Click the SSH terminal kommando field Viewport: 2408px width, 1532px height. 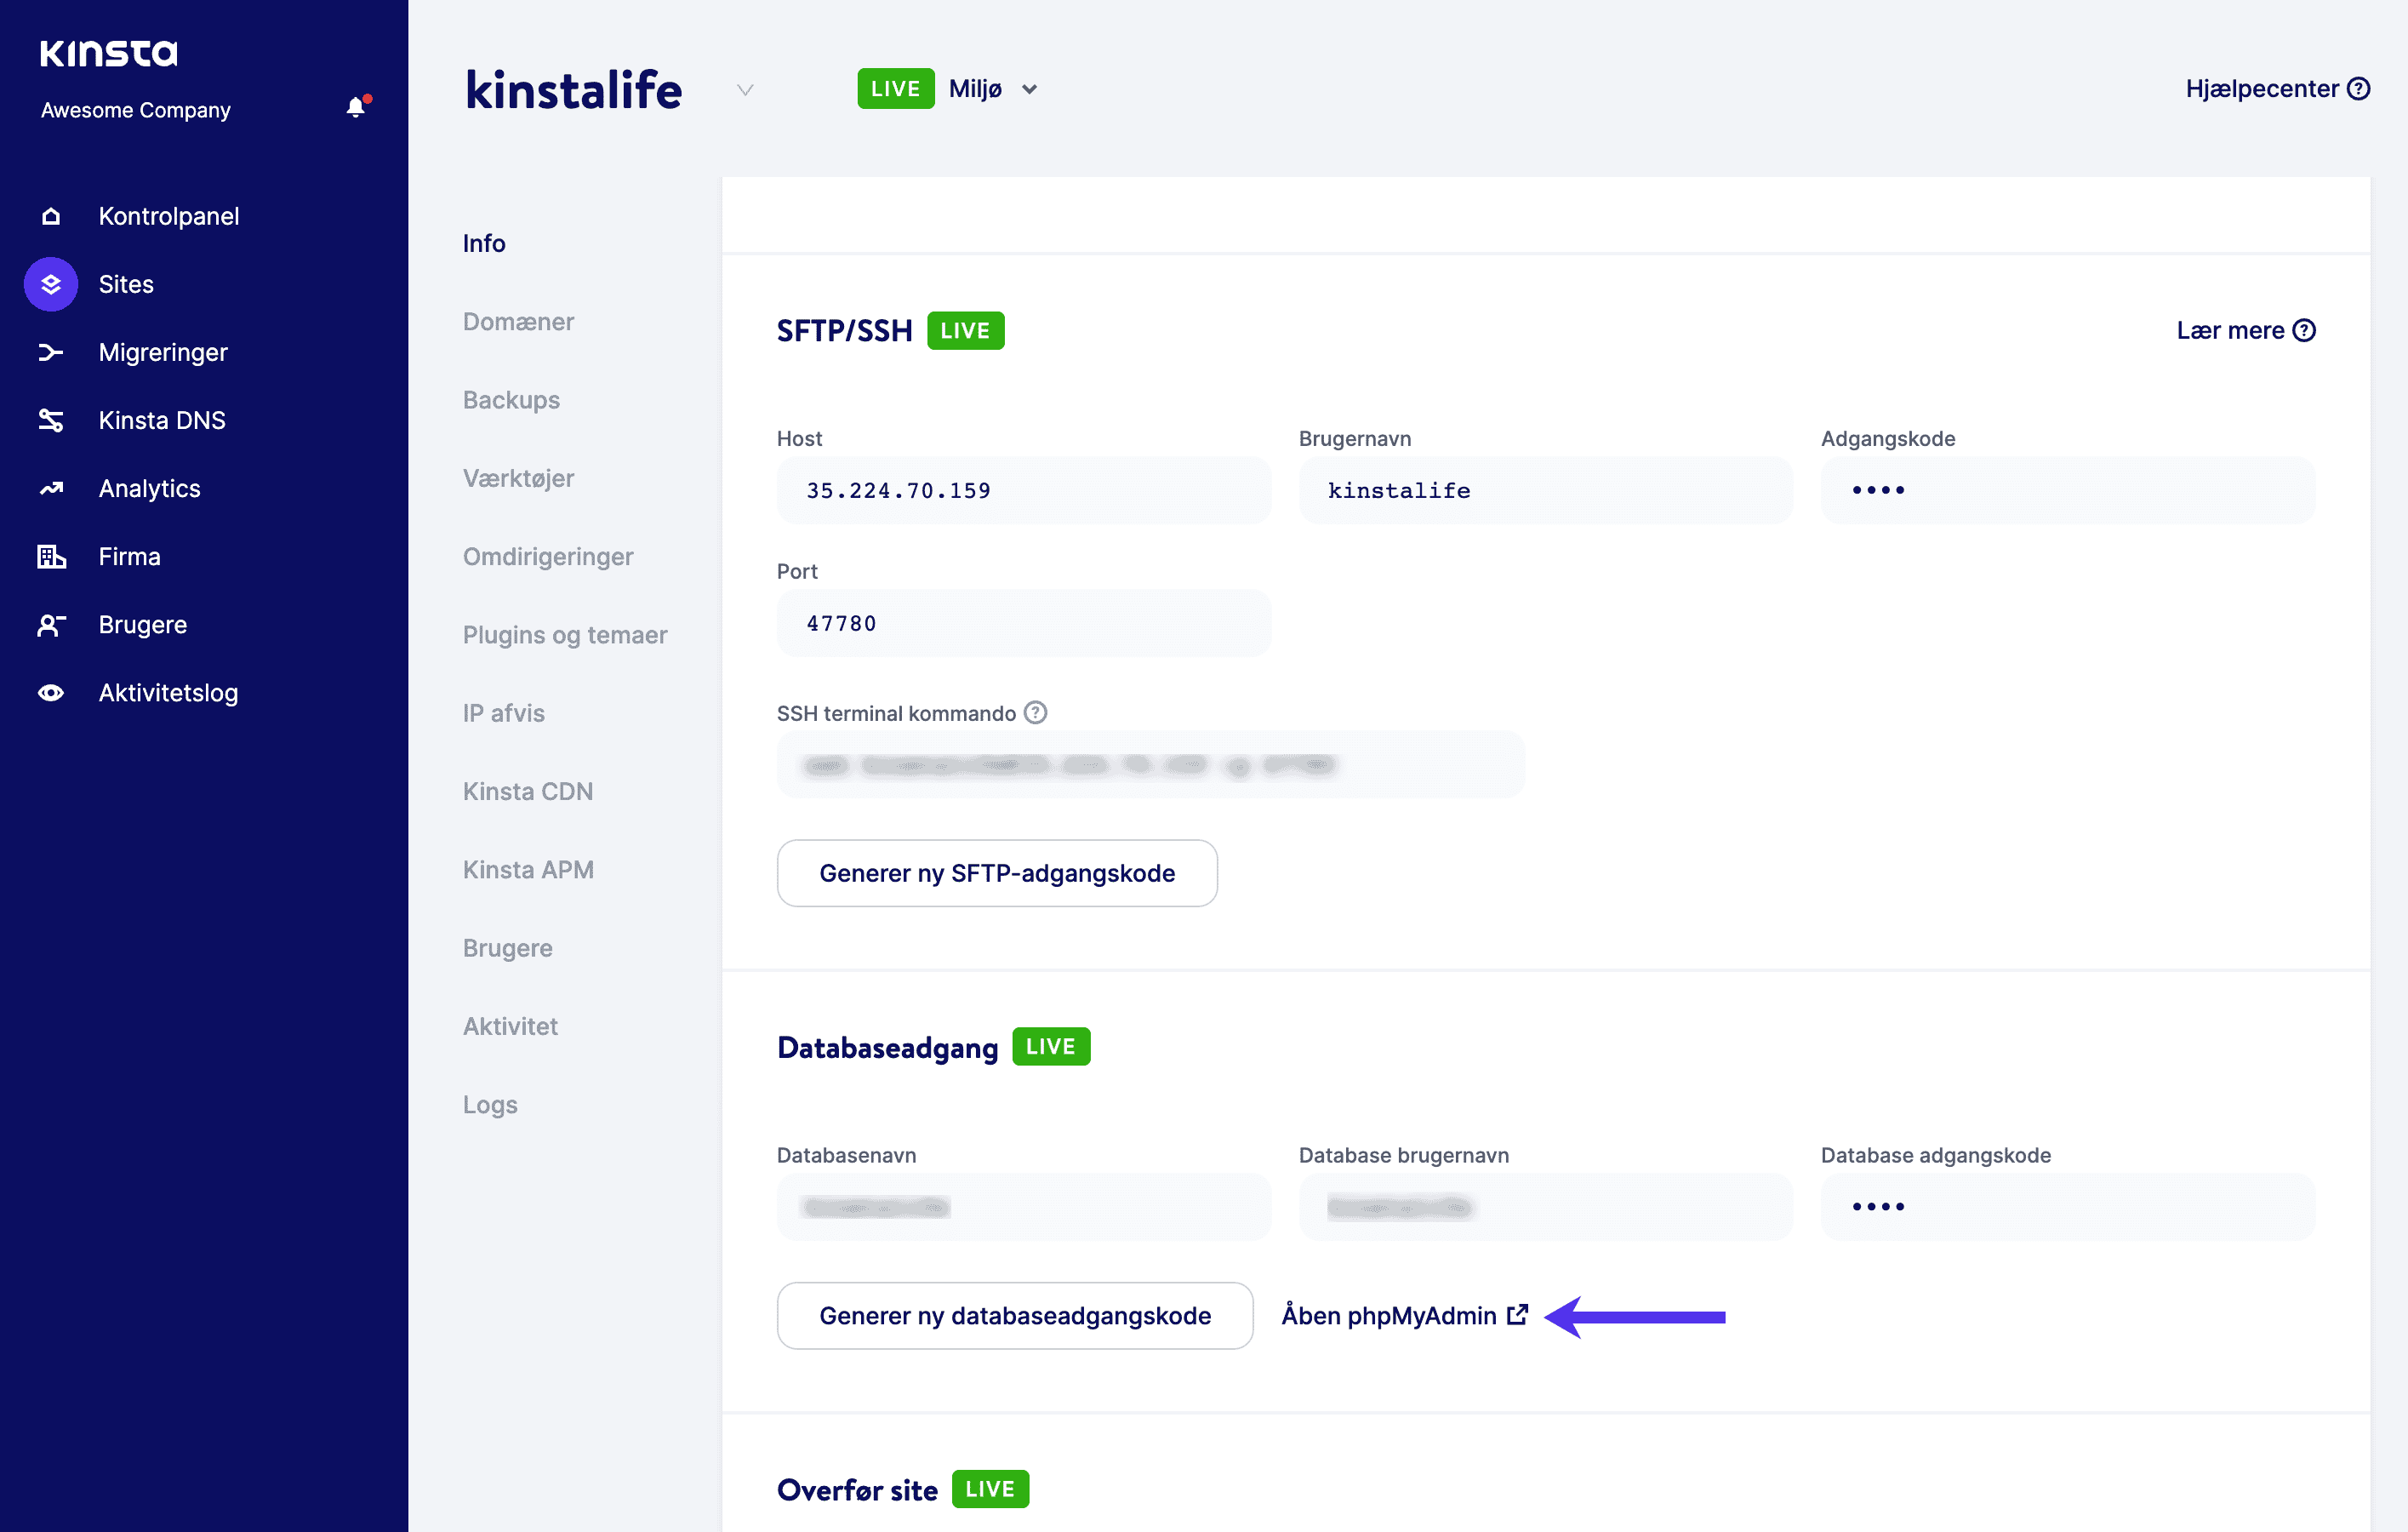pyautogui.click(x=1150, y=765)
